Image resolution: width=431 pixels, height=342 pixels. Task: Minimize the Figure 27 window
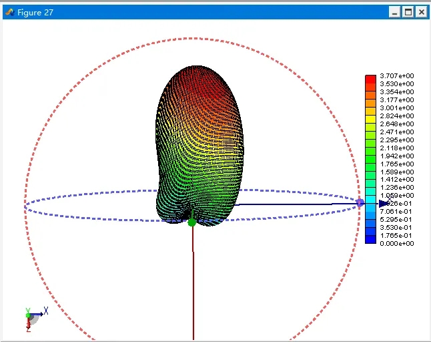395,12
